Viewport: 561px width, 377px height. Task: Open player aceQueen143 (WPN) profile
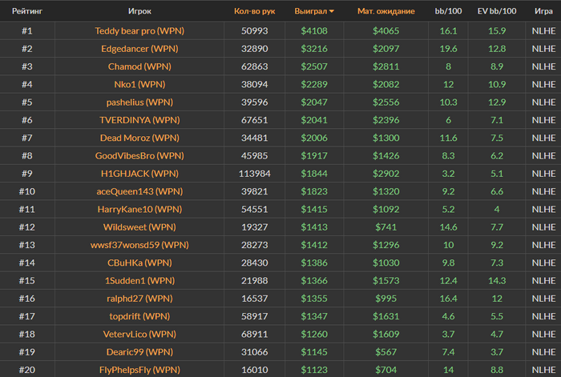coord(139,191)
